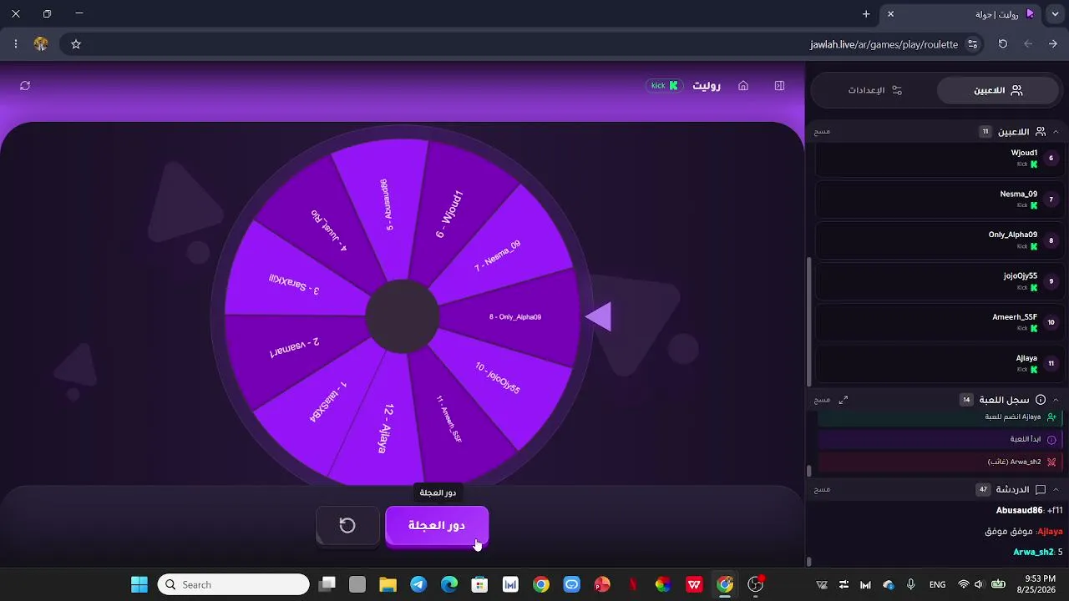Clear the game log with its مسح link
Screen dimensions: 1069x601
coord(823,400)
